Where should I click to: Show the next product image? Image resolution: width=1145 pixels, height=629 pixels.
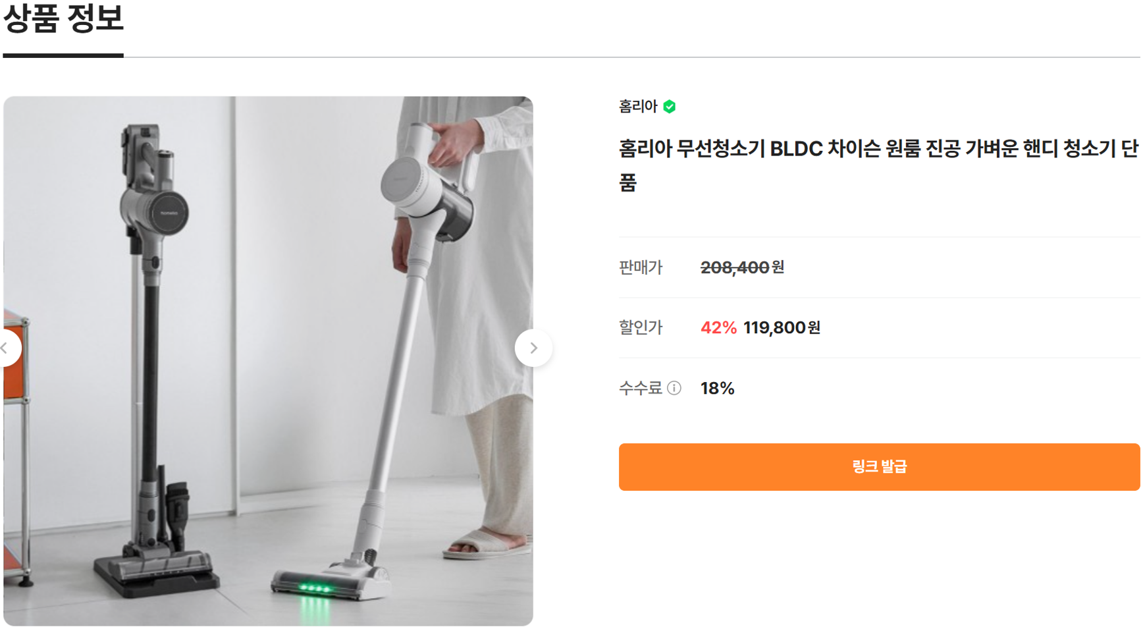click(x=533, y=348)
